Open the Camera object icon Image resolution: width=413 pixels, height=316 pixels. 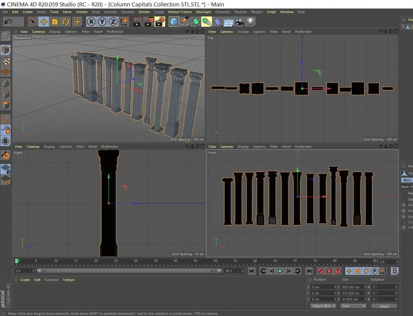pyautogui.click(x=240, y=22)
